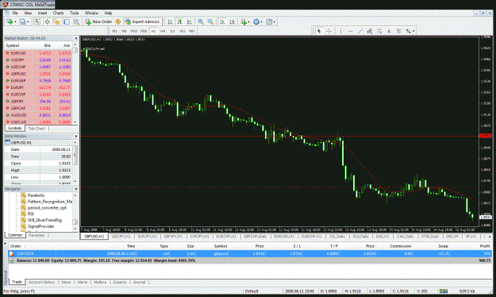
Task: Expand the New Chart dropdown arrow
Action: coord(15,22)
